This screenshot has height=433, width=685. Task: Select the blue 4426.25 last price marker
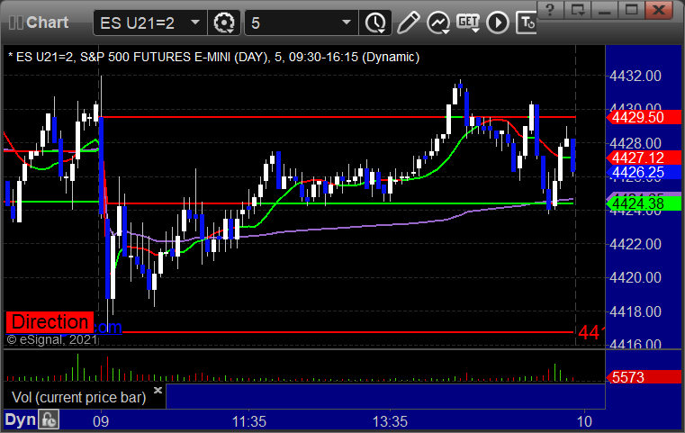(x=644, y=172)
